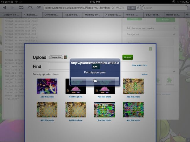Click last bottom-row green lawn thumbnail
The width and height of the screenshot is (190, 142).
click(133, 110)
